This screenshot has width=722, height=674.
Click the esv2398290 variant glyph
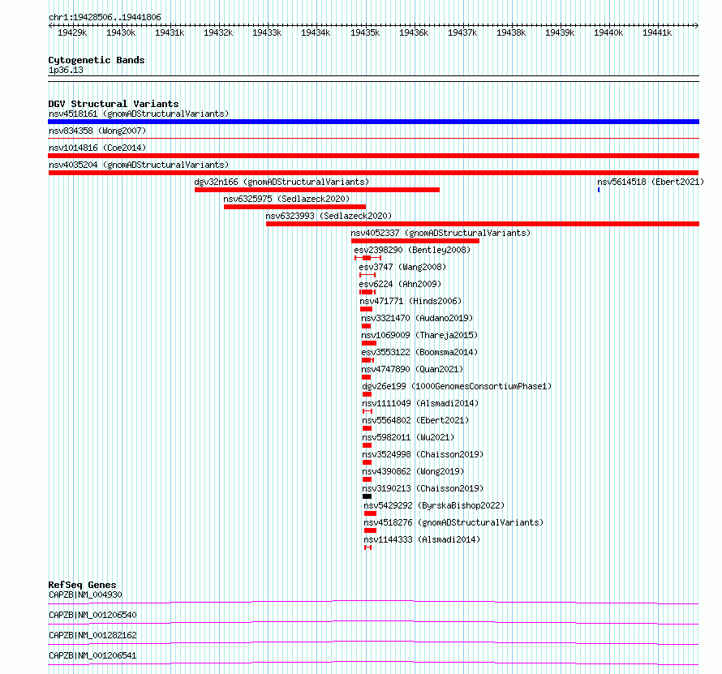[x=368, y=258]
